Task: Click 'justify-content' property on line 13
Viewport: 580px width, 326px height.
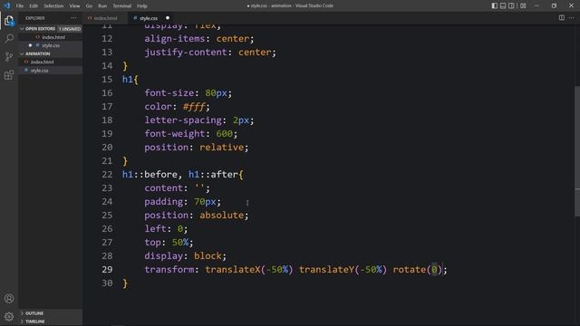Action: [x=186, y=53]
